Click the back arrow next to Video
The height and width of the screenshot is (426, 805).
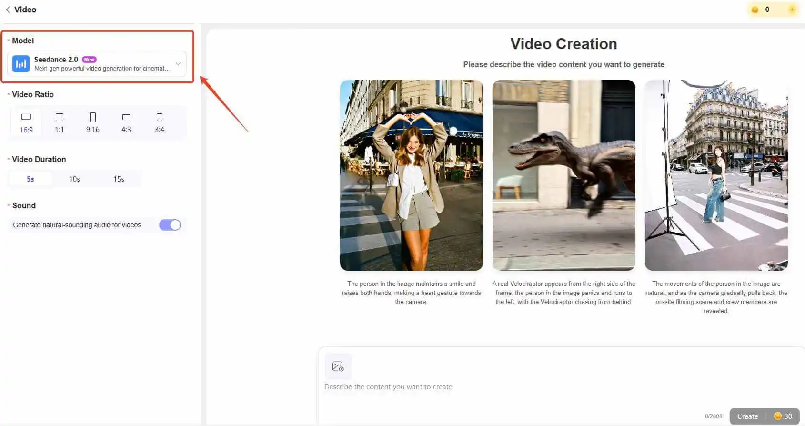click(x=8, y=10)
